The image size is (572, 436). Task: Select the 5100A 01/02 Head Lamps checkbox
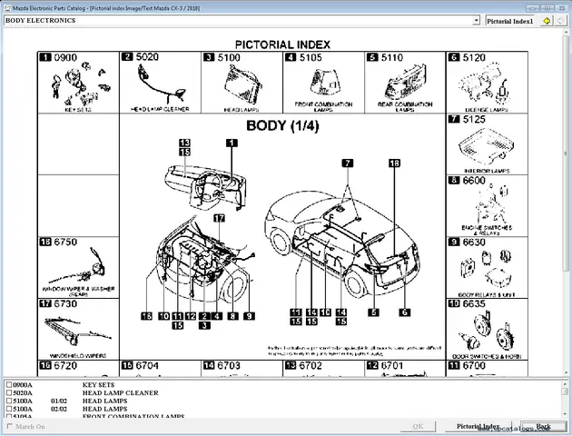9,401
